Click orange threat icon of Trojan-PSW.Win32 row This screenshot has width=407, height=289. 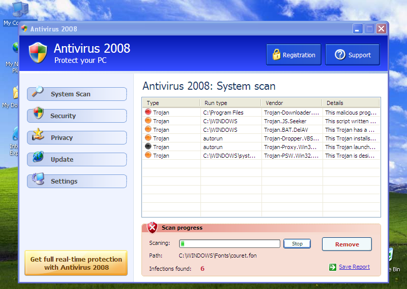(x=148, y=155)
